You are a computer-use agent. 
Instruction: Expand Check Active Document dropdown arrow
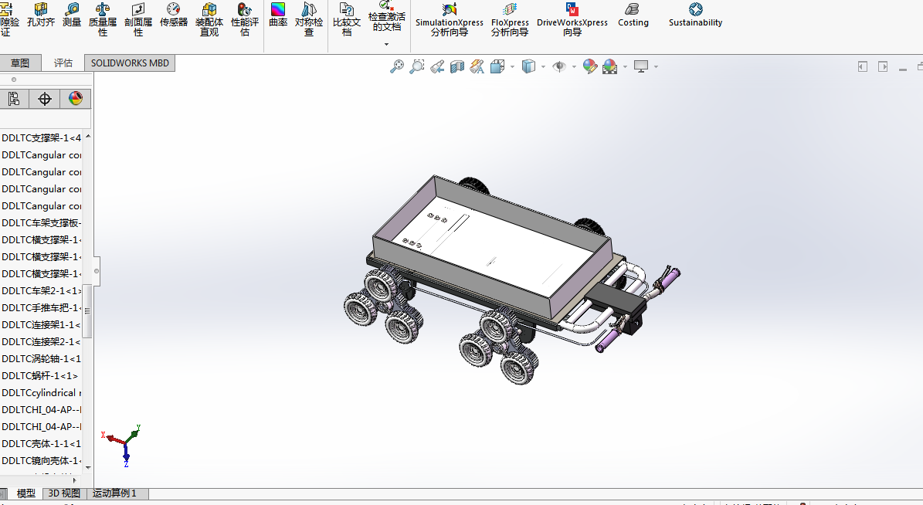click(x=387, y=44)
